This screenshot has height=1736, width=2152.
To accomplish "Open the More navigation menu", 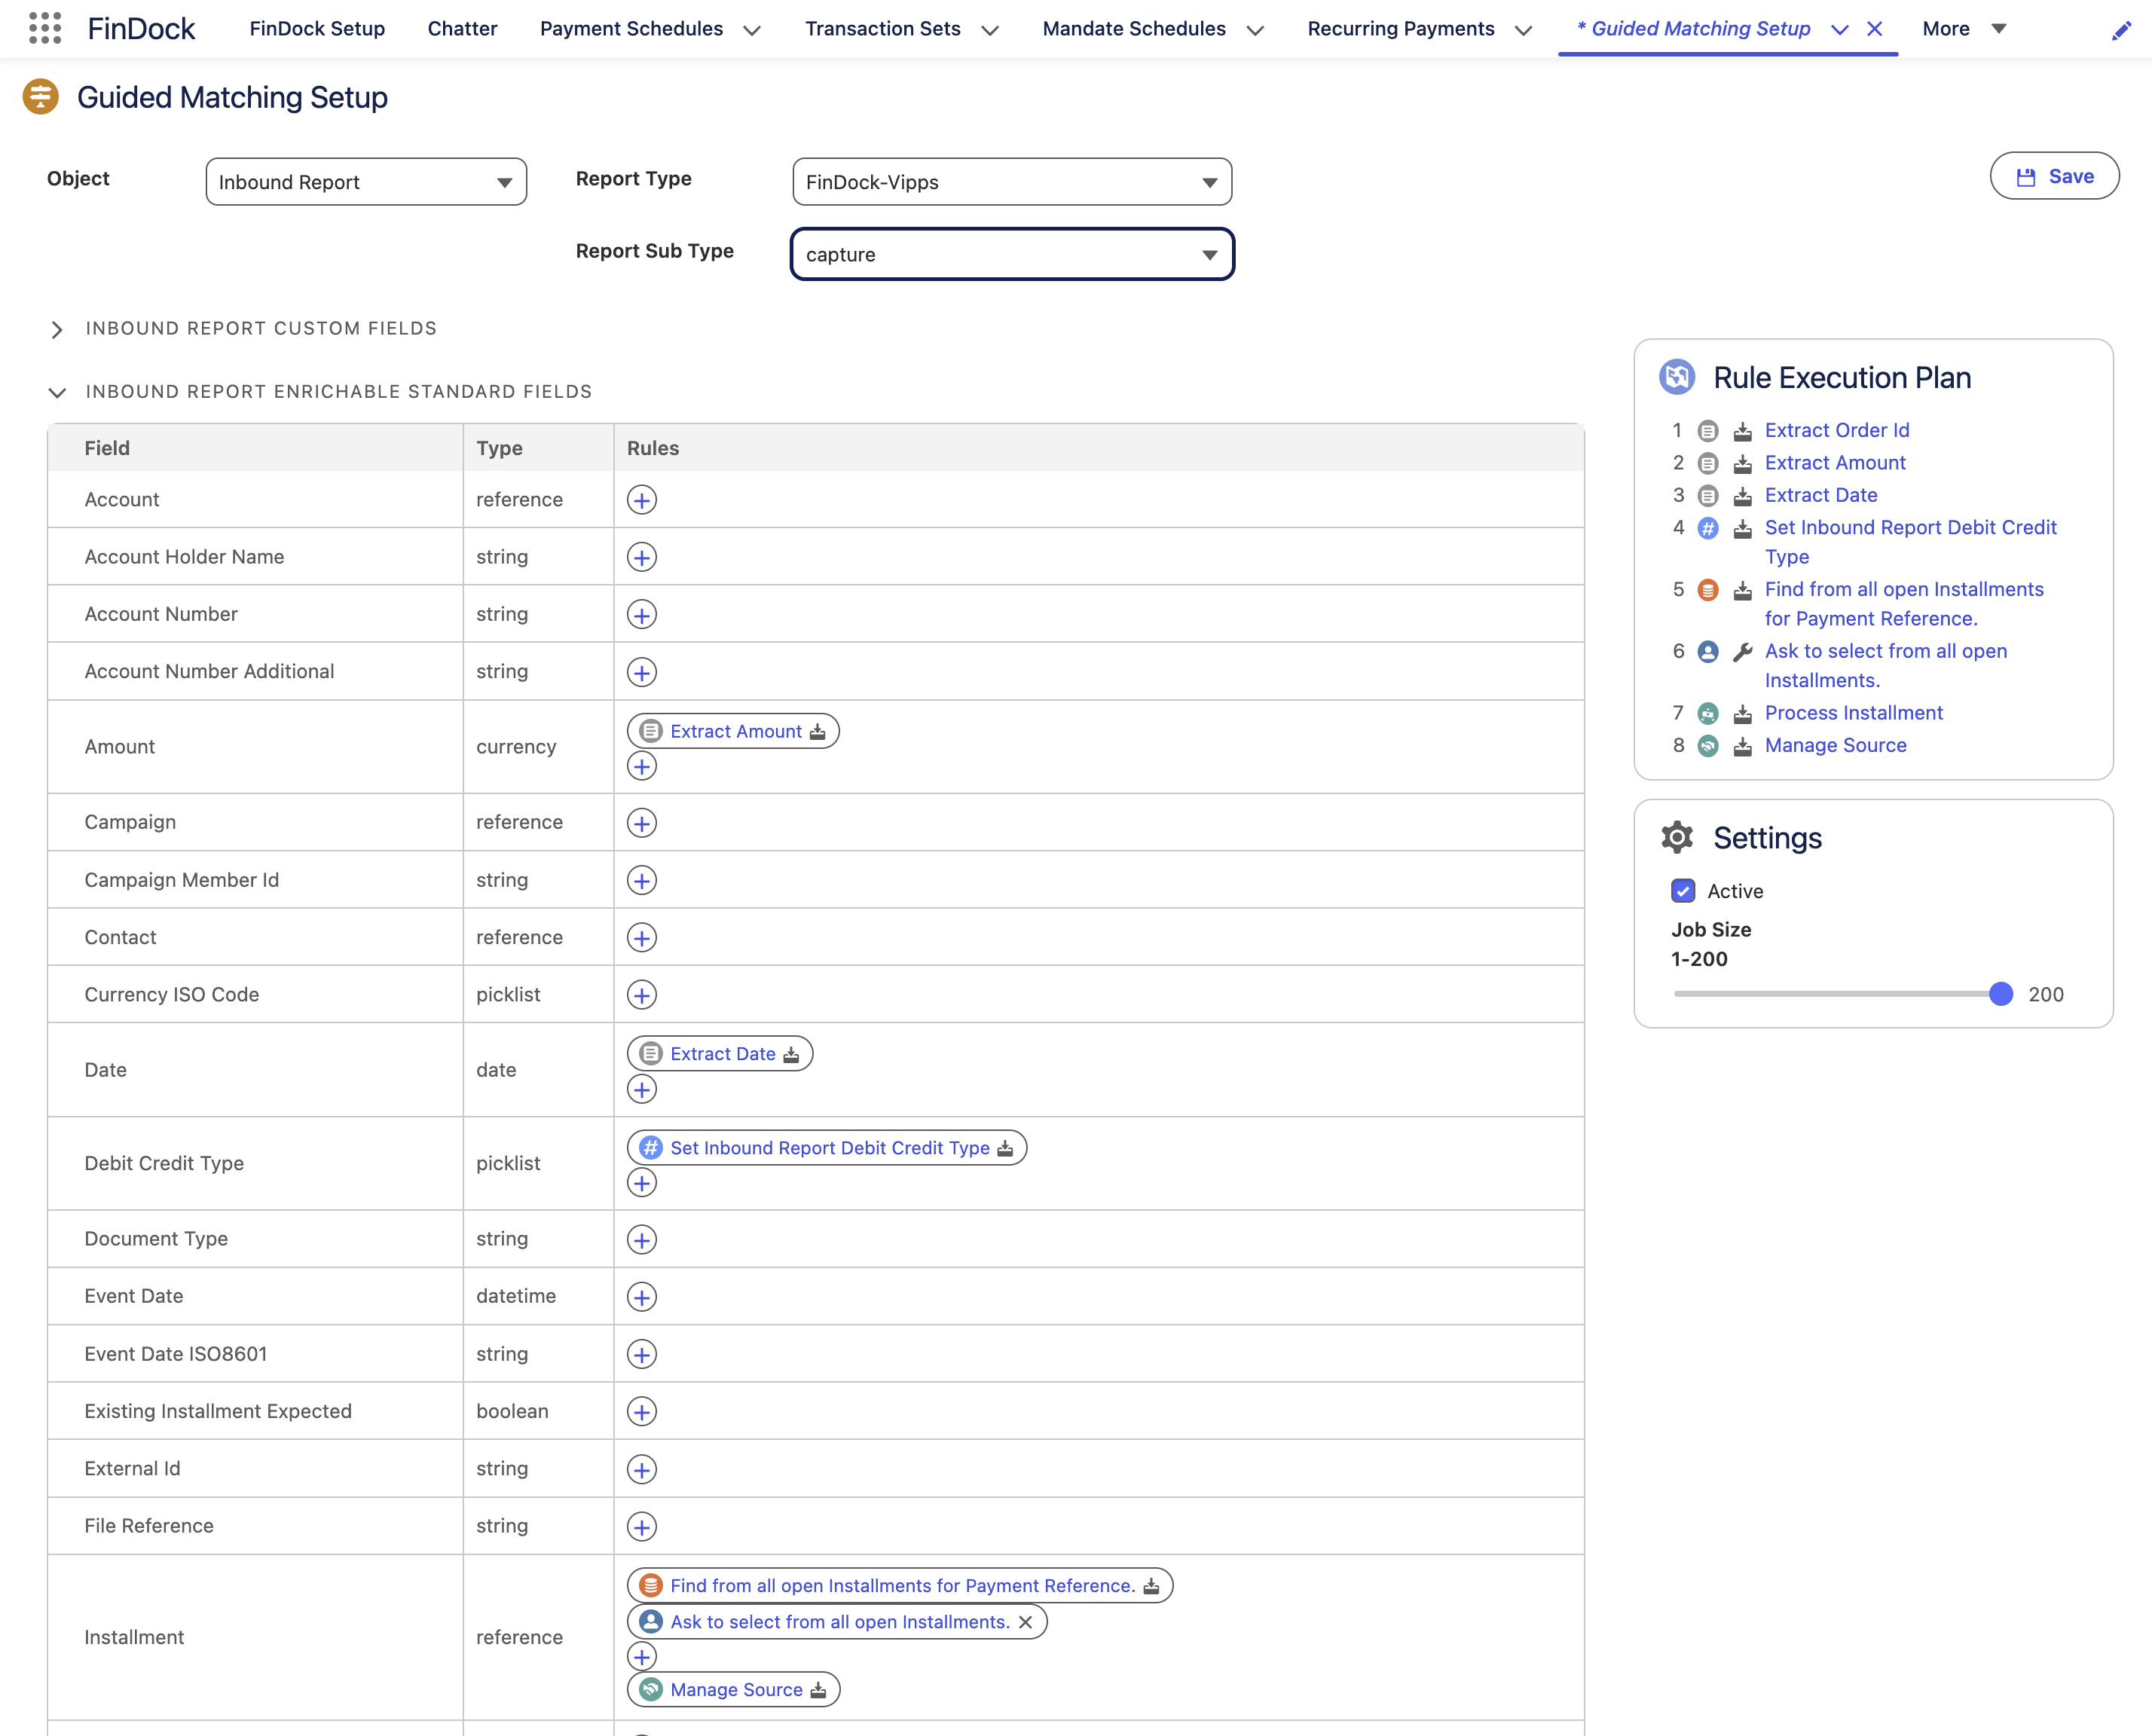I will point(1964,29).
